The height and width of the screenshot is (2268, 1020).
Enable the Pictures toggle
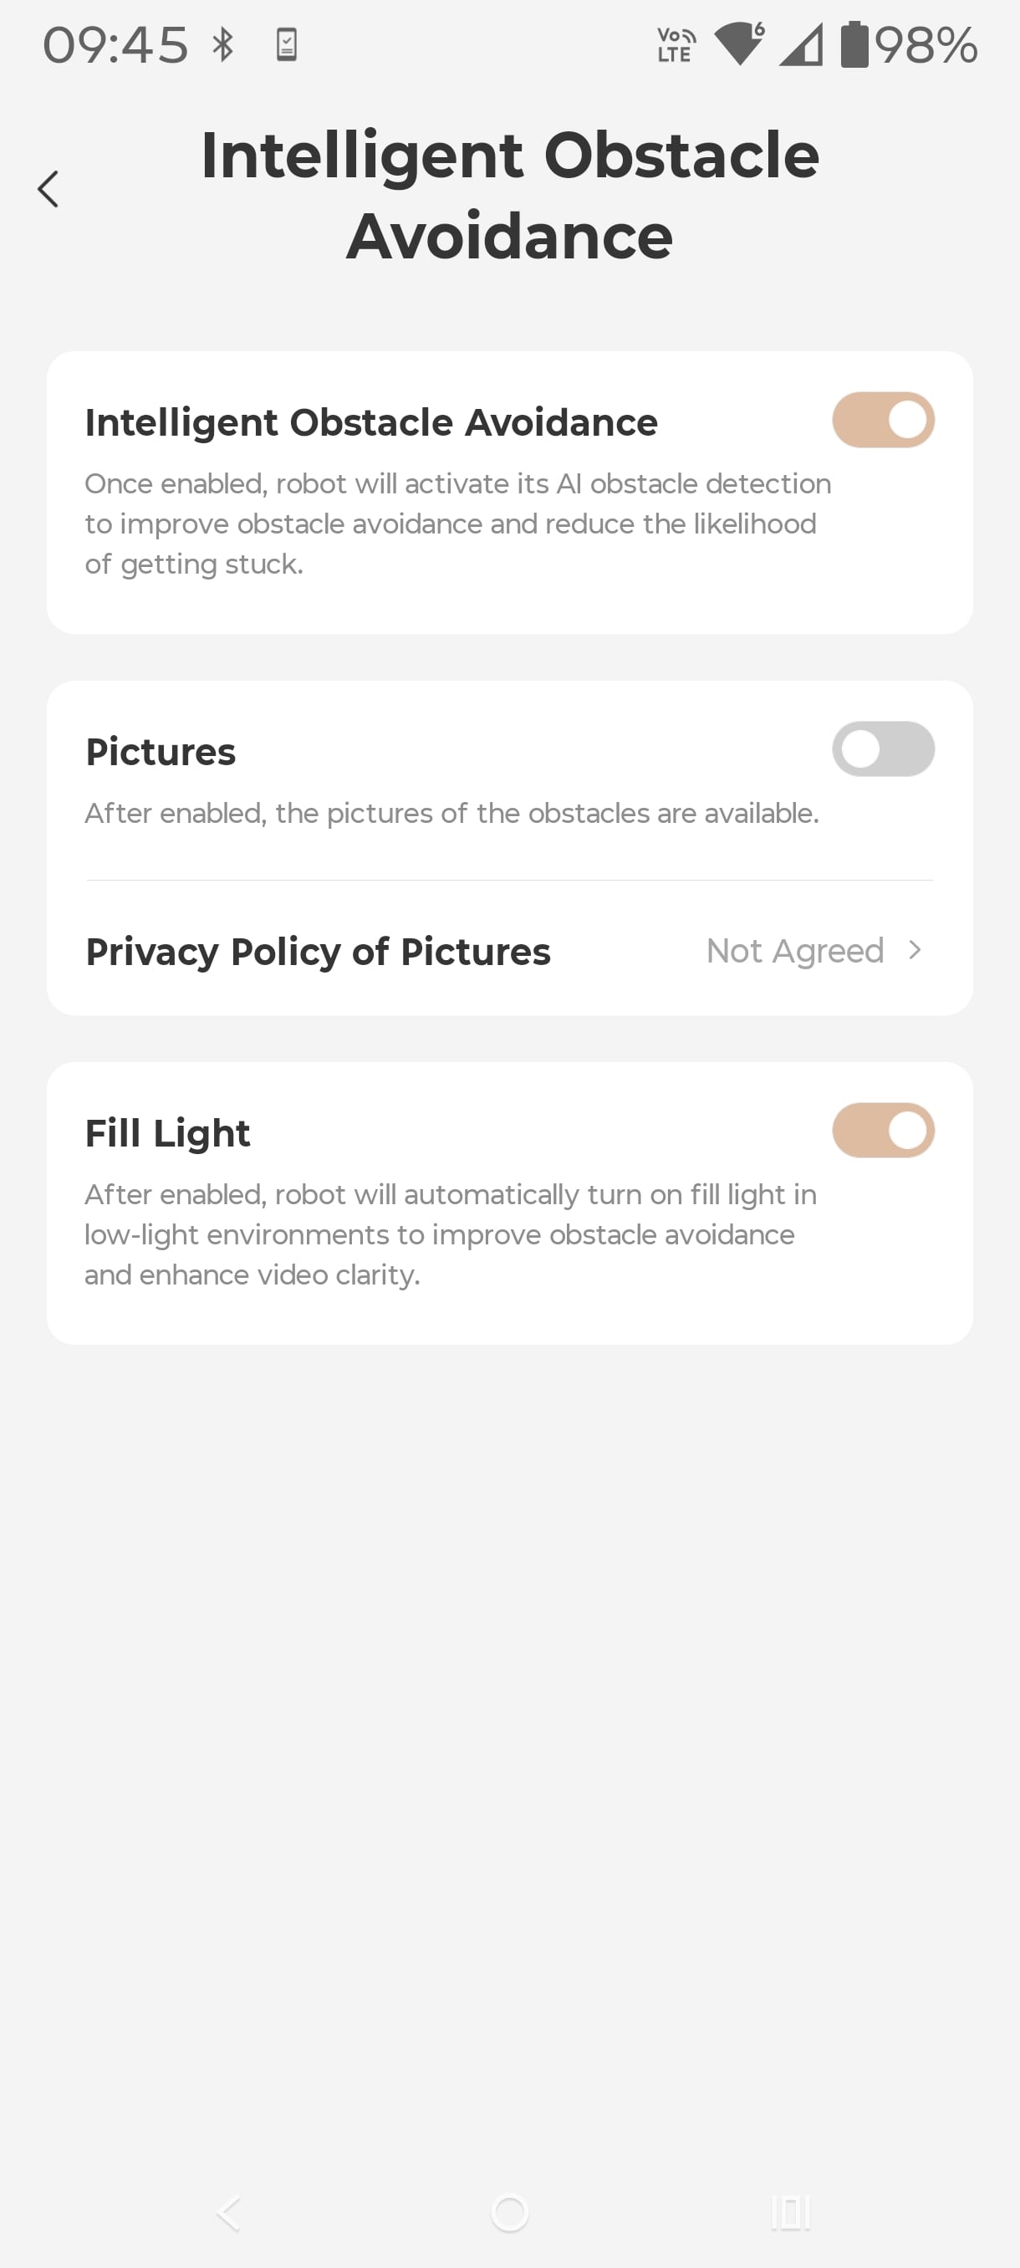pyautogui.click(x=883, y=749)
